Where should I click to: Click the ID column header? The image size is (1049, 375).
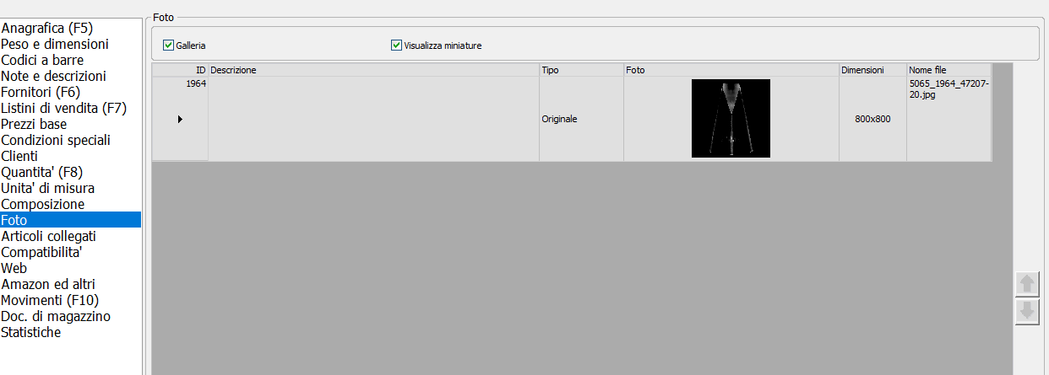[180, 70]
